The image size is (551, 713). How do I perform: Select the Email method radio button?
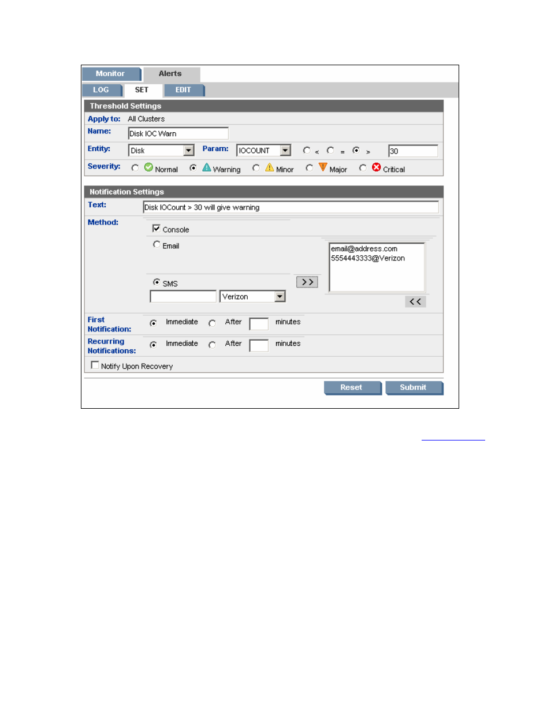[157, 245]
